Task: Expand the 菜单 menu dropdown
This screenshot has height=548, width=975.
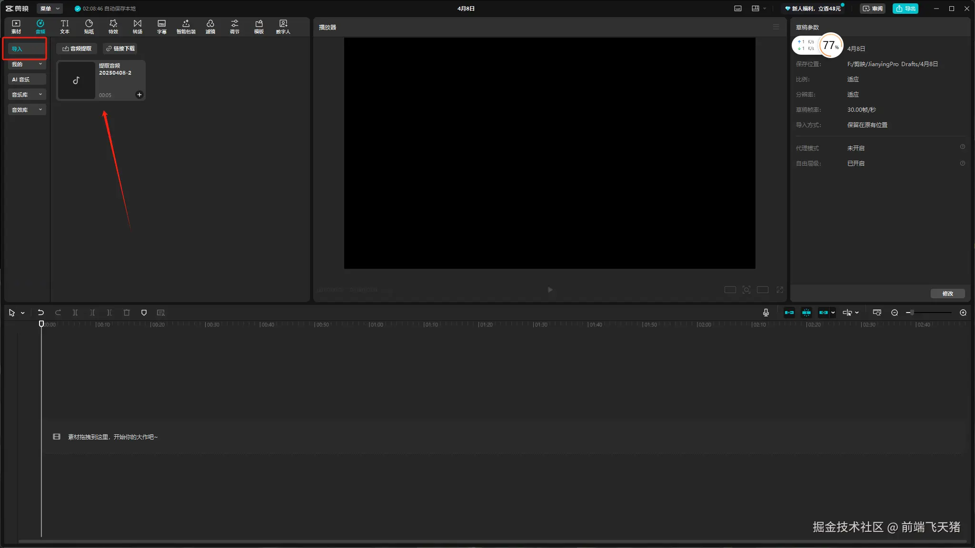Action: coord(50,9)
